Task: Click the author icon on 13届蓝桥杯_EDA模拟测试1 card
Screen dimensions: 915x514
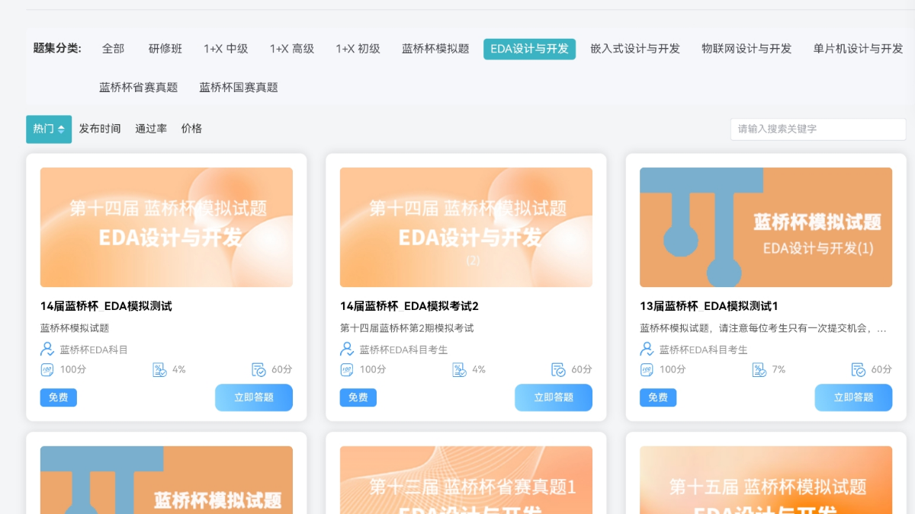Action: (647, 350)
